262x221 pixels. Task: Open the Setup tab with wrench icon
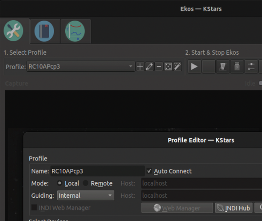click(14, 31)
